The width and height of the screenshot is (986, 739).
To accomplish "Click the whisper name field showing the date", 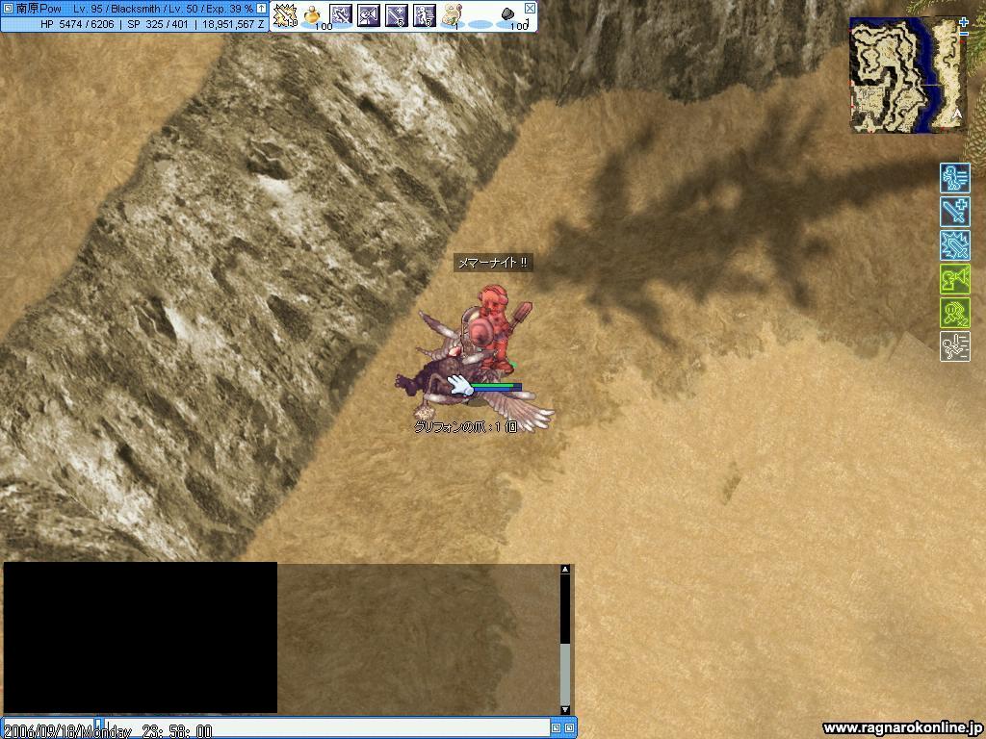I will pyautogui.click(x=49, y=728).
